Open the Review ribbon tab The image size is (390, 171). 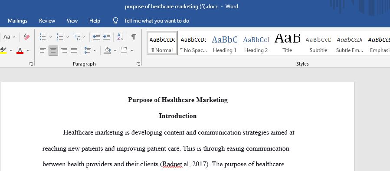pyautogui.click(x=47, y=21)
